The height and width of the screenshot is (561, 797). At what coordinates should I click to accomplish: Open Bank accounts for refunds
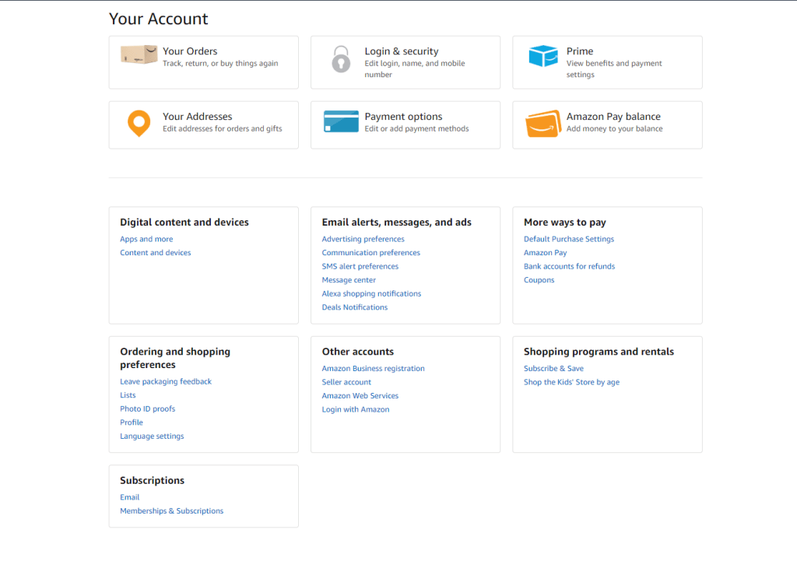pyautogui.click(x=569, y=266)
